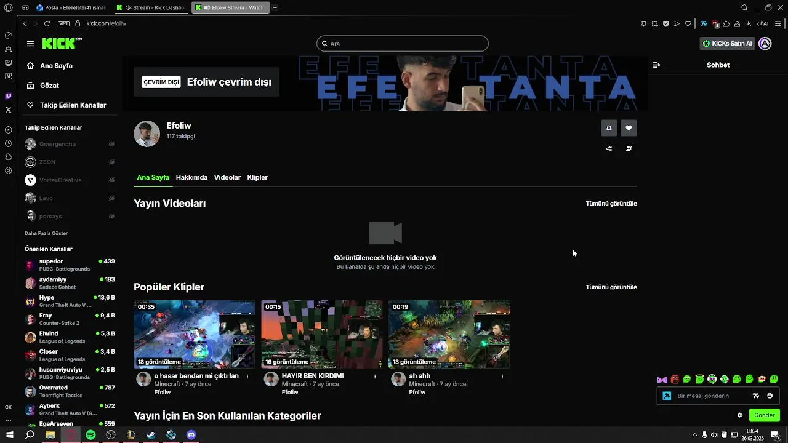Viewport: 788px width, 443px height.
Task: Open browser downloads icon
Action: coord(748,23)
